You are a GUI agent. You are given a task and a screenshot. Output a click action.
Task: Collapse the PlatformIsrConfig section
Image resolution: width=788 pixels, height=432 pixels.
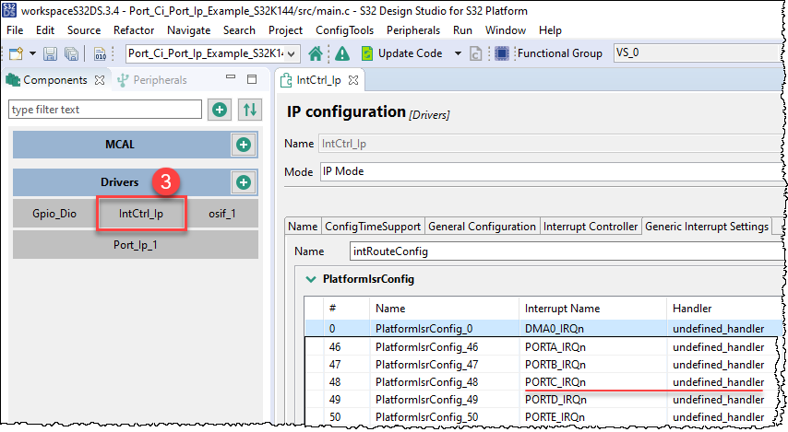308,278
